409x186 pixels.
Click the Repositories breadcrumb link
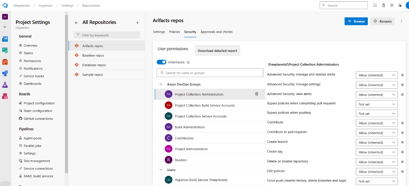point(91,6)
